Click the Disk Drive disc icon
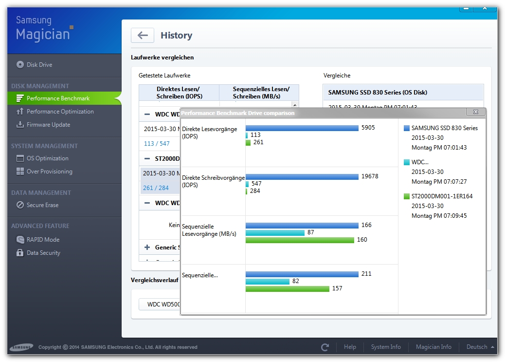Viewport: 505px width, 362px height. [x=20, y=64]
